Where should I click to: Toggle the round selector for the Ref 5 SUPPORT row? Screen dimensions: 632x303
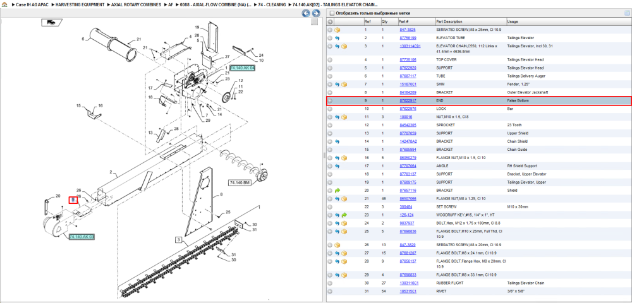click(330, 68)
